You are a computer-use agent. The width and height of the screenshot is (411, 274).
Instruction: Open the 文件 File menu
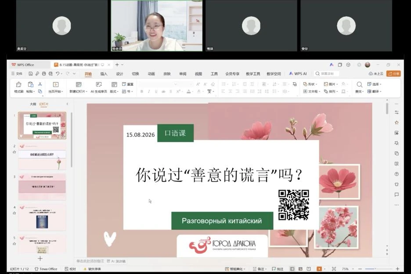point(17,74)
